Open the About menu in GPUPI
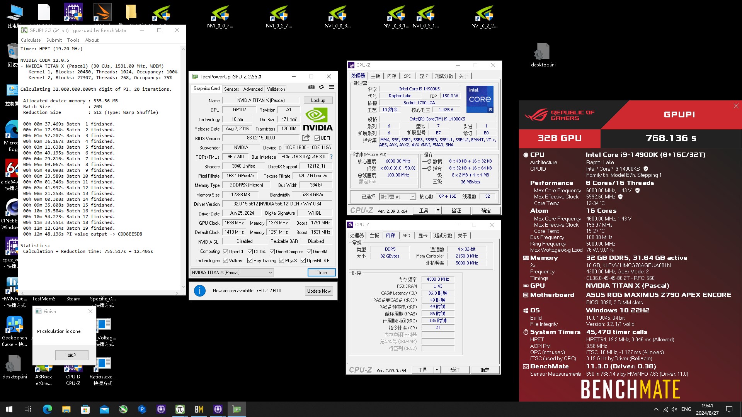The image size is (742, 417). pyautogui.click(x=92, y=40)
